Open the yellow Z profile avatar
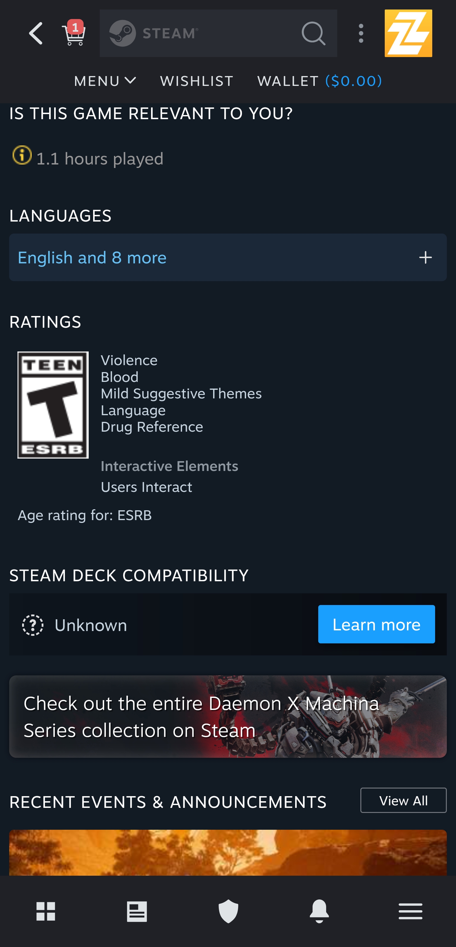Image resolution: width=456 pixels, height=947 pixels. 408,34
